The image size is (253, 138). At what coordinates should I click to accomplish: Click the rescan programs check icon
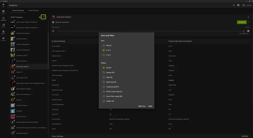[x=40, y=17]
